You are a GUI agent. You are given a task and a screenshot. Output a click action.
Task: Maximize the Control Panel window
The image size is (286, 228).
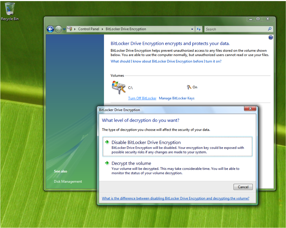(258, 19)
